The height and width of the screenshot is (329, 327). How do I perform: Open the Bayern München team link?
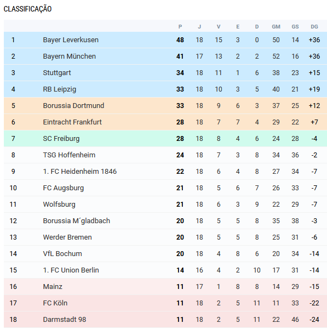[69, 56]
